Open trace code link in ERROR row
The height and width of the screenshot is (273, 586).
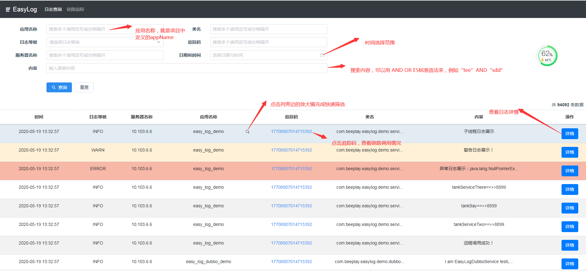click(291, 169)
